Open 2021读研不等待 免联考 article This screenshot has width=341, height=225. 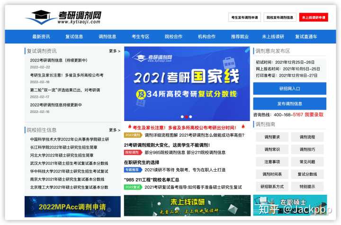tap(185, 170)
